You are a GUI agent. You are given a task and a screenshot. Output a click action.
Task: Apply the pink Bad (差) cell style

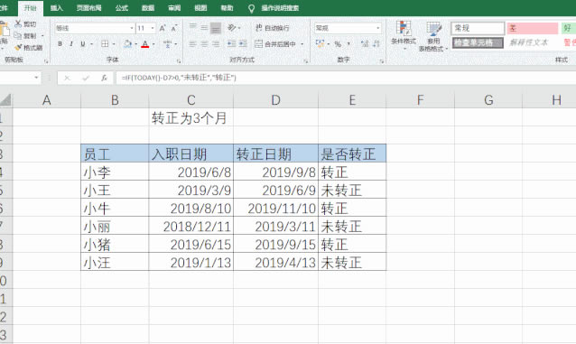pos(533,28)
